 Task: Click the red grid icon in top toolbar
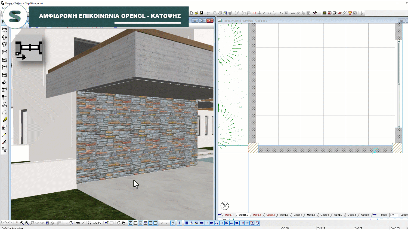point(329,13)
